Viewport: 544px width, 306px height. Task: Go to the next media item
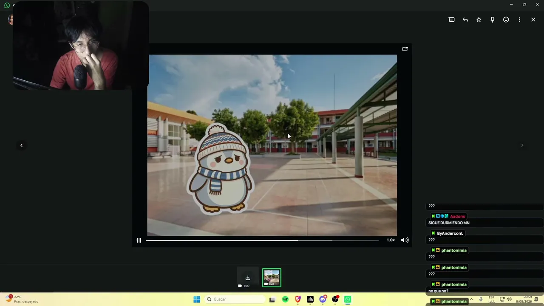(x=522, y=145)
